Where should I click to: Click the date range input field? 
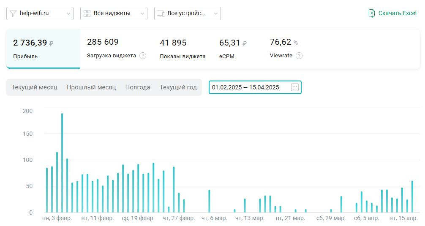(x=255, y=87)
